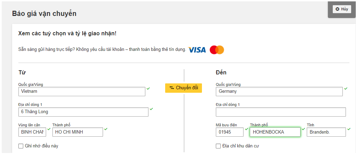The height and width of the screenshot is (154, 356).
Task: Click the Mastercard logo
Action: 217,50
